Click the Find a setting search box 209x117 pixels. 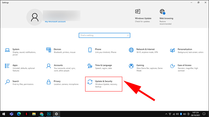(104, 35)
